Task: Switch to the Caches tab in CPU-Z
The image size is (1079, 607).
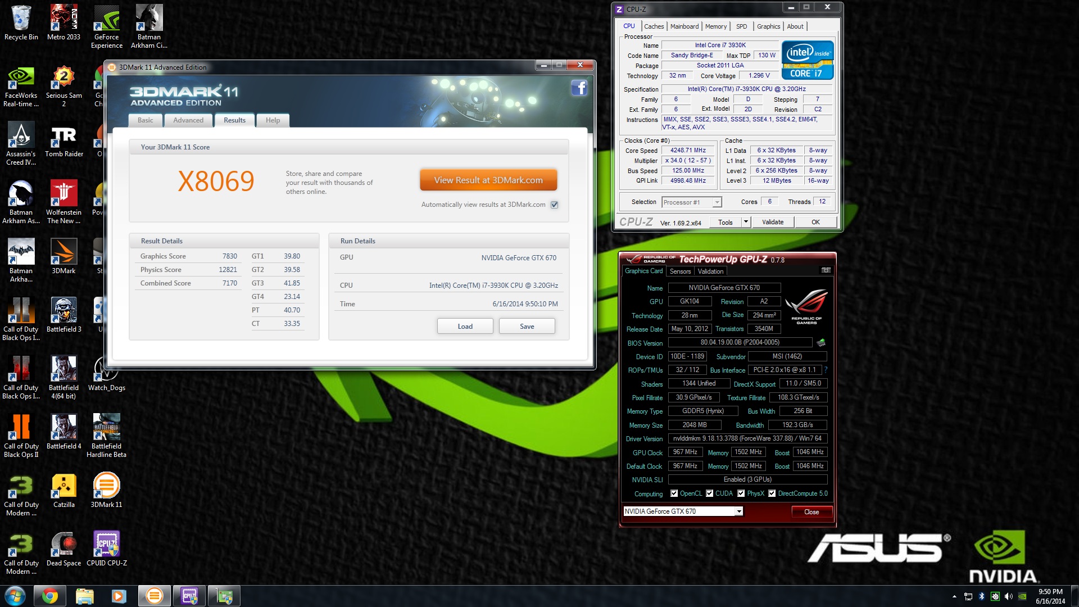Action: (654, 26)
